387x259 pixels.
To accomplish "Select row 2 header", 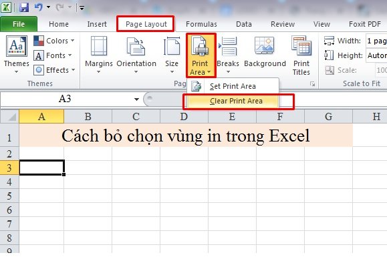I will click(9, 154).
